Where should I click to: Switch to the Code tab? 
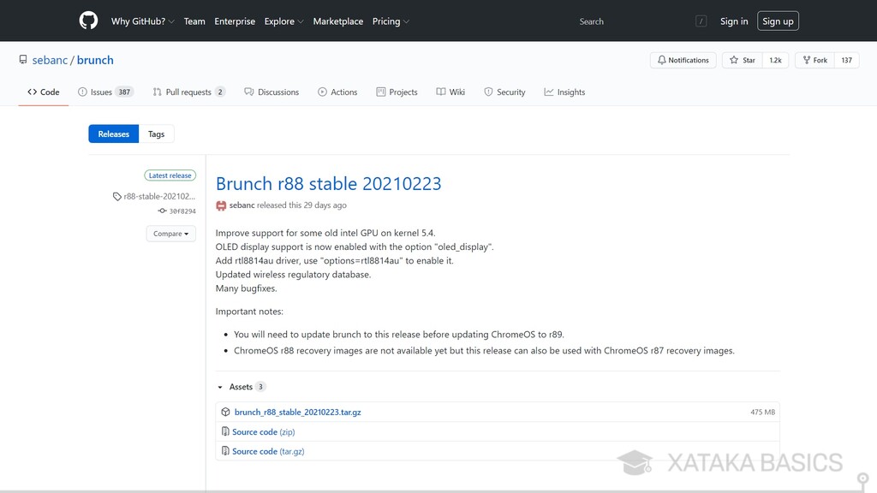click(43, 92)
